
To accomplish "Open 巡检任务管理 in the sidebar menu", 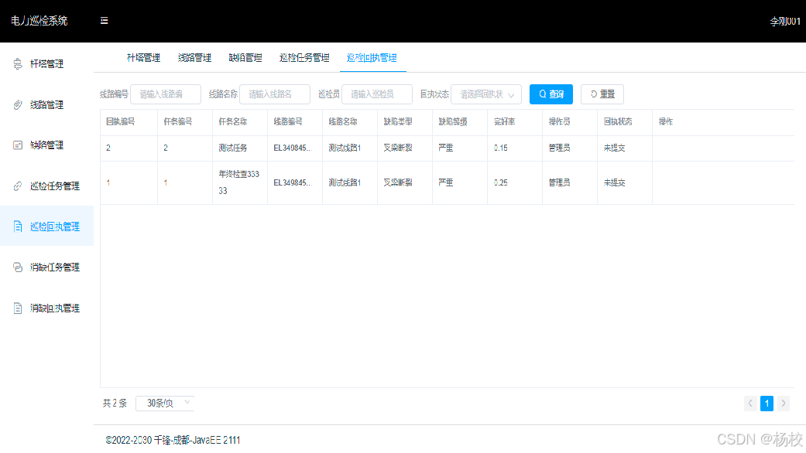I will pos(46,186).
